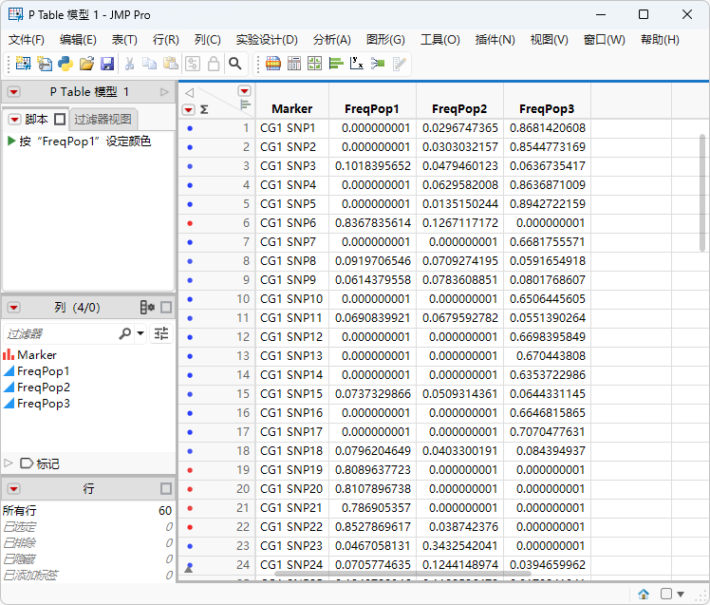Open the red triangle menu beside P Table 模型 1
Screen dimensions: 710x605
14,92
